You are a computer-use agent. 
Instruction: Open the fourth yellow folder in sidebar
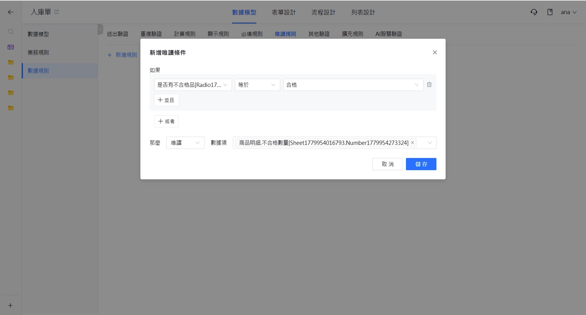click(x=11, y=108)
